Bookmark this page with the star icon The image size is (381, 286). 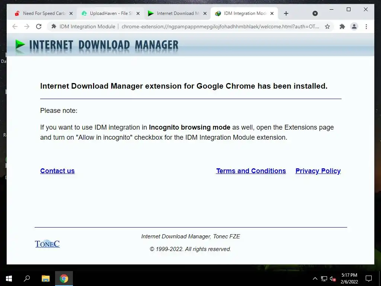coord(327,26)
